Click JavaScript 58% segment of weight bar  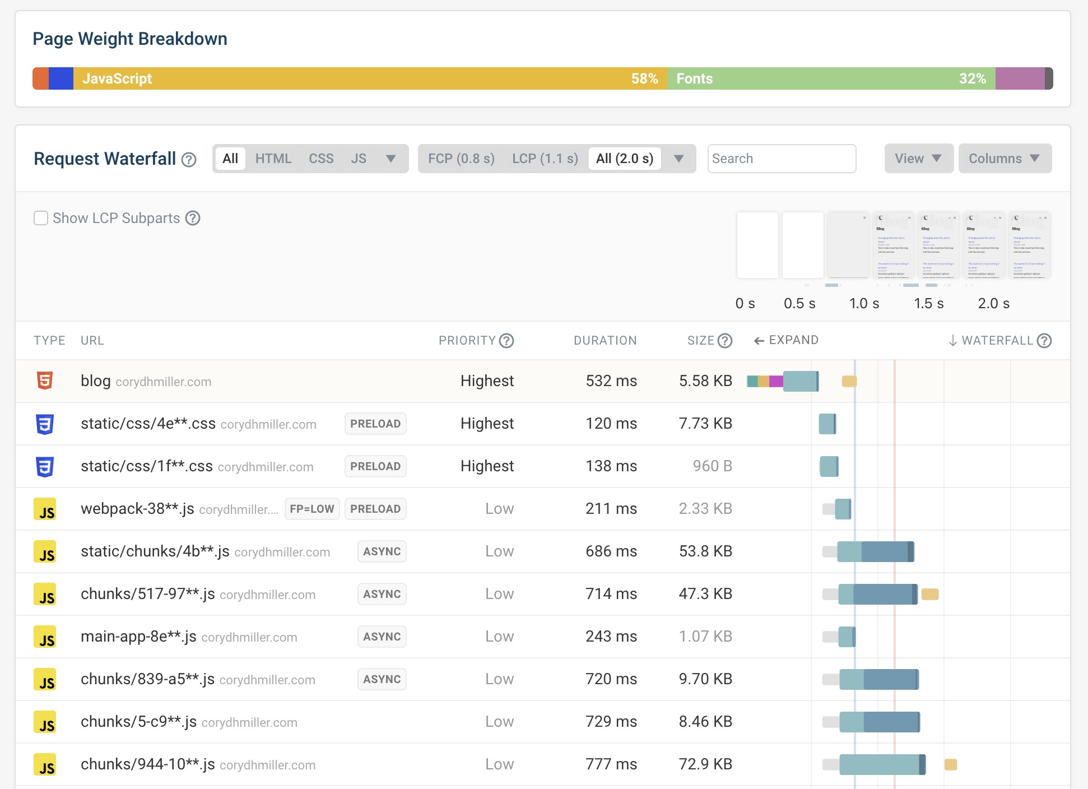370,78
